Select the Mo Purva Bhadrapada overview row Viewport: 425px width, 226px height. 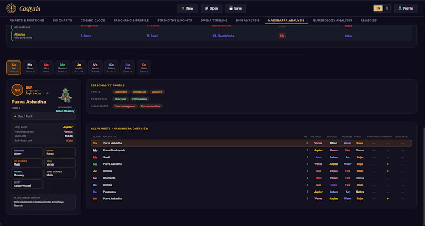coord(251,150)
